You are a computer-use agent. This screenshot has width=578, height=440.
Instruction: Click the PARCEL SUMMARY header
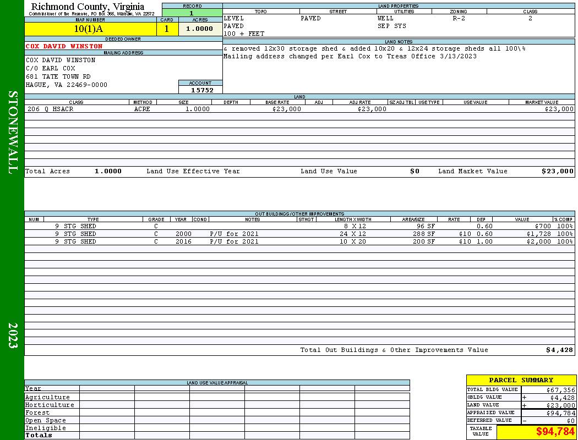pyautogui.click(x=521, y=380)
